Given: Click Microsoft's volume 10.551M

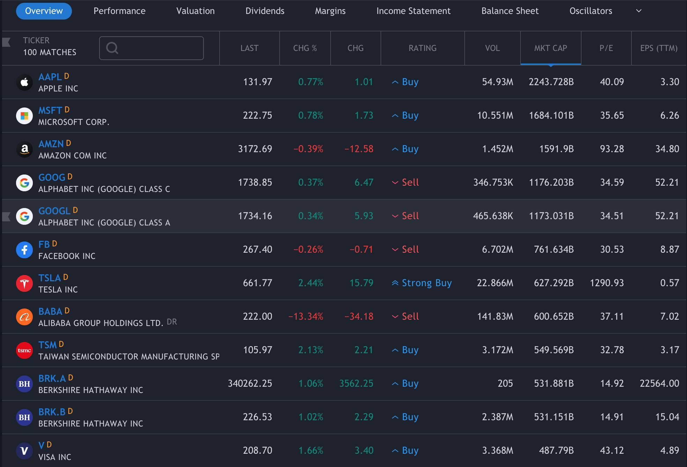Looking at the screenshot, I should pos(495,116).
